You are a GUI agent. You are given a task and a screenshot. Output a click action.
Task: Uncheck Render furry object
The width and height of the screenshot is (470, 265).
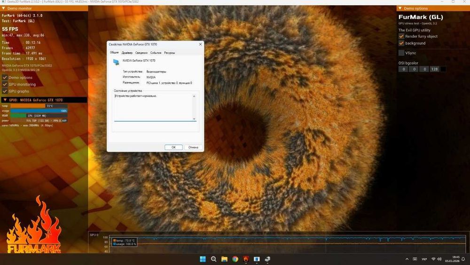401,36
